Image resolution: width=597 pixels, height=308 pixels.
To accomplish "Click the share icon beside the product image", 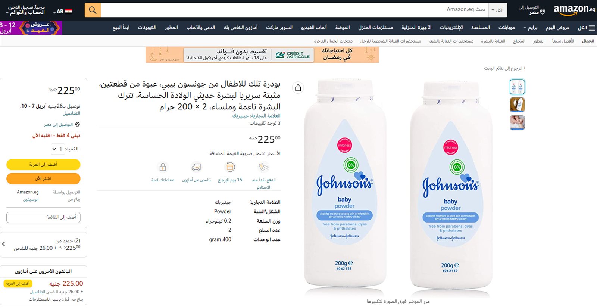I will pyautogui.click(x=298, y=88).
